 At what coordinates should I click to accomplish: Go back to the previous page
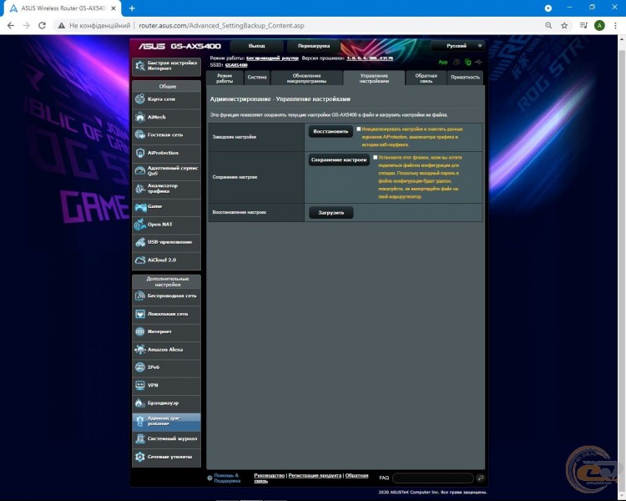11,26
